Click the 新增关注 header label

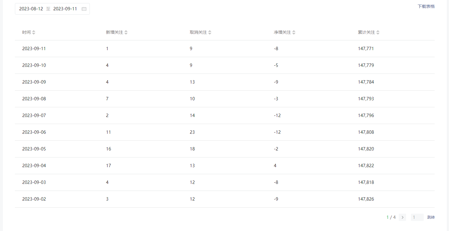[x=115, y=33]
